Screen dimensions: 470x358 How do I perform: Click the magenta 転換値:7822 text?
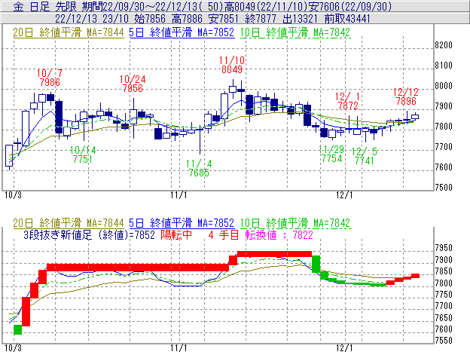coord(279,234)
